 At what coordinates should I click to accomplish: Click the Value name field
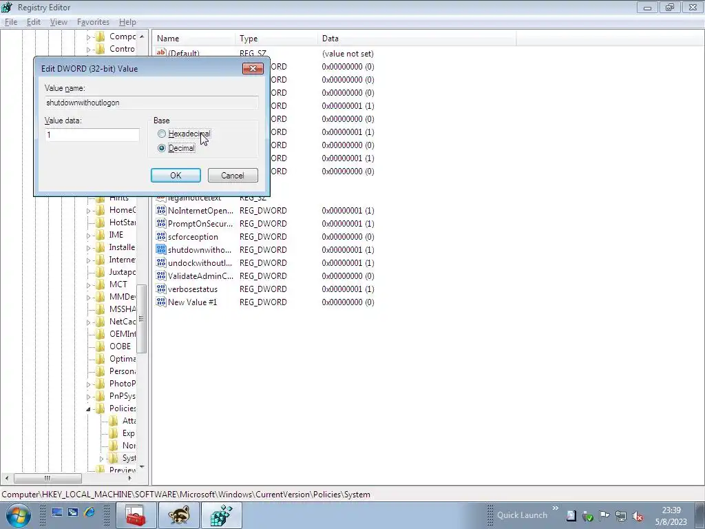151,103
